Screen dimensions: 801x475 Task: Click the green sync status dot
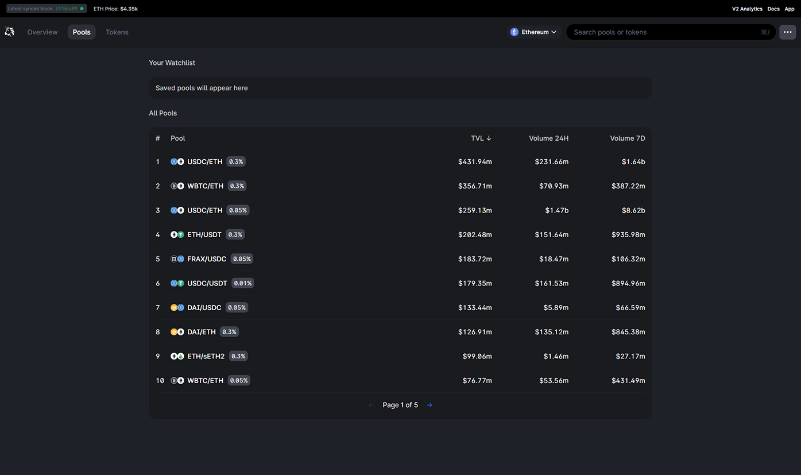pos(82,9)
